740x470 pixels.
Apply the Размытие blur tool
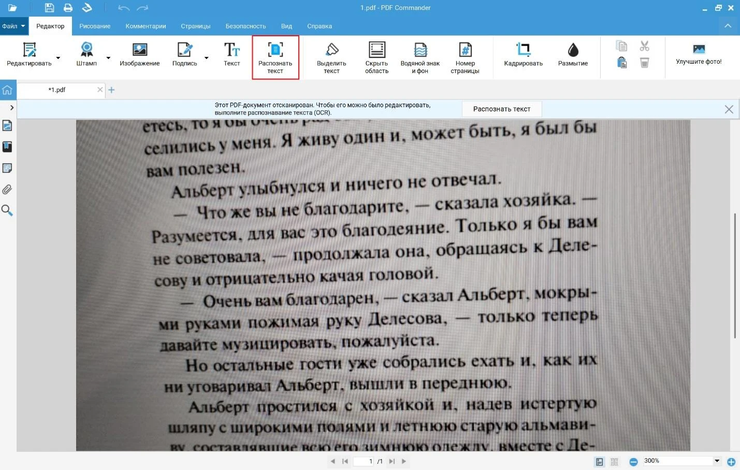coord(573,54)
